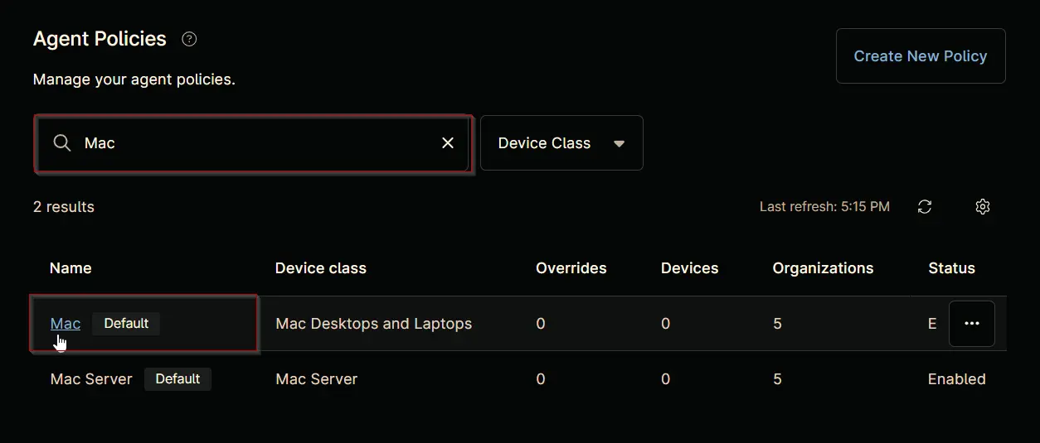Select the Mac Server policy row name
Viewport: 1040px width, 443px height.
click(91, 379)
